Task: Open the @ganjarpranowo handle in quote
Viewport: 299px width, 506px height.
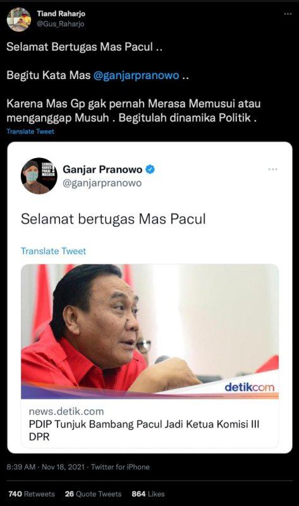Action: pos(102,183)
